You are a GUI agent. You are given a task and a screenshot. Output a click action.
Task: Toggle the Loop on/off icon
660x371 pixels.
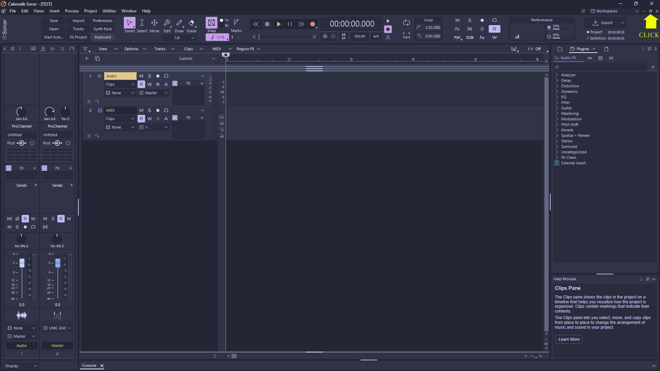point(406,23)
